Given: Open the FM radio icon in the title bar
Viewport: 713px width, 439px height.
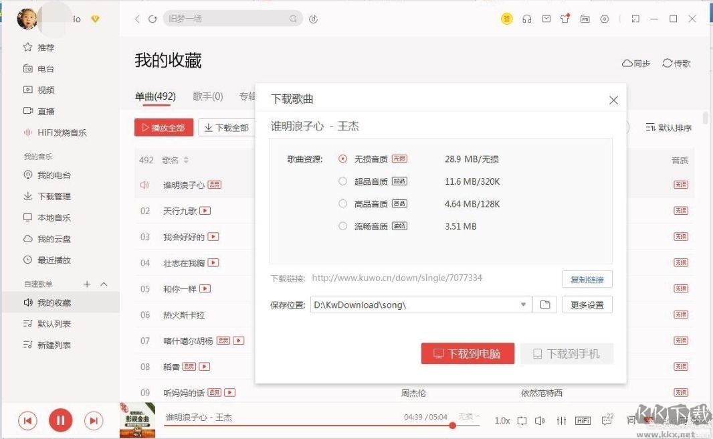Looking at the screenshot, I should (x=585, y=19).
